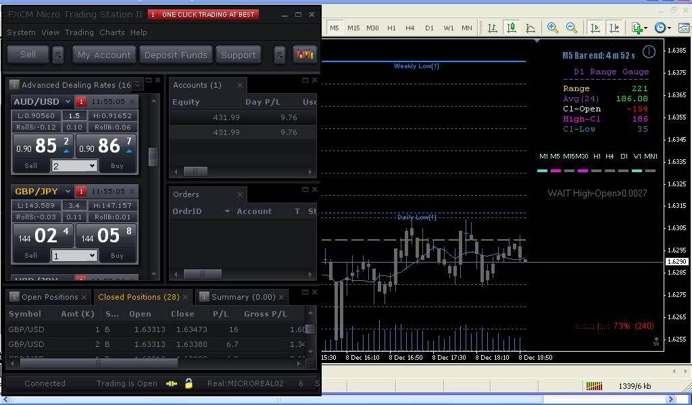Toggle chart shift icon
This screenshot has width=692, height=405.
(614, 28)
